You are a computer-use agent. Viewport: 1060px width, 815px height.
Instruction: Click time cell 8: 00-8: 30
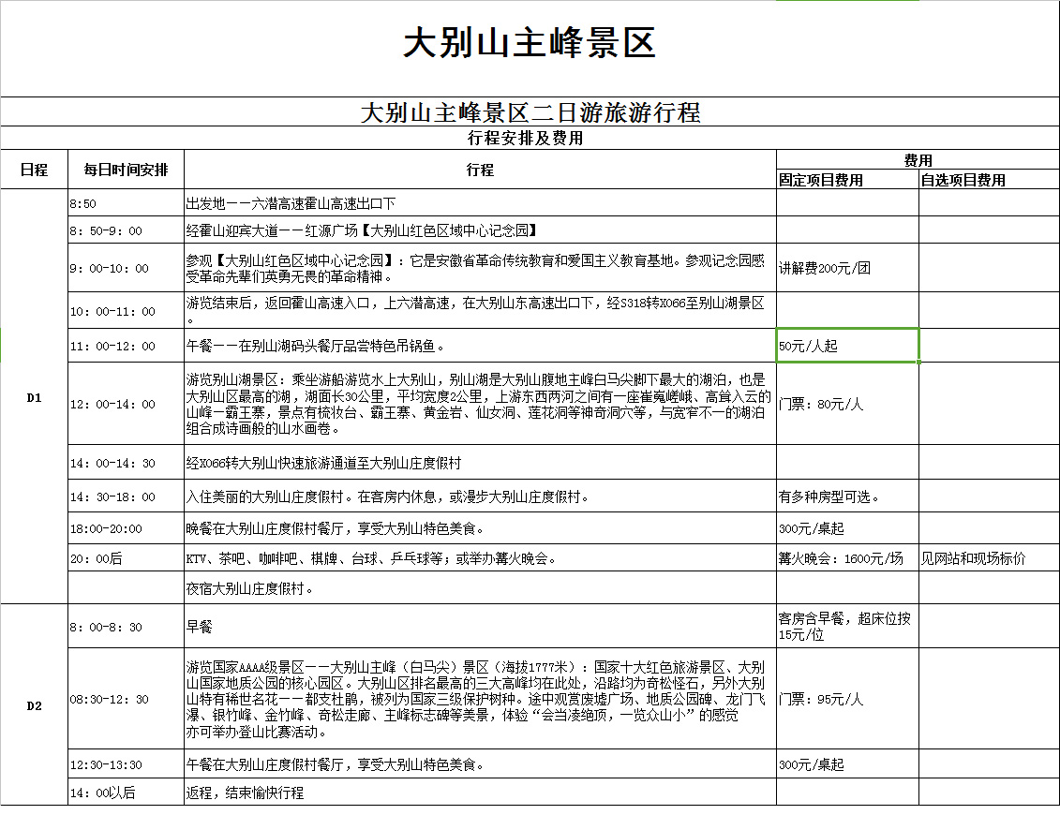126,627
